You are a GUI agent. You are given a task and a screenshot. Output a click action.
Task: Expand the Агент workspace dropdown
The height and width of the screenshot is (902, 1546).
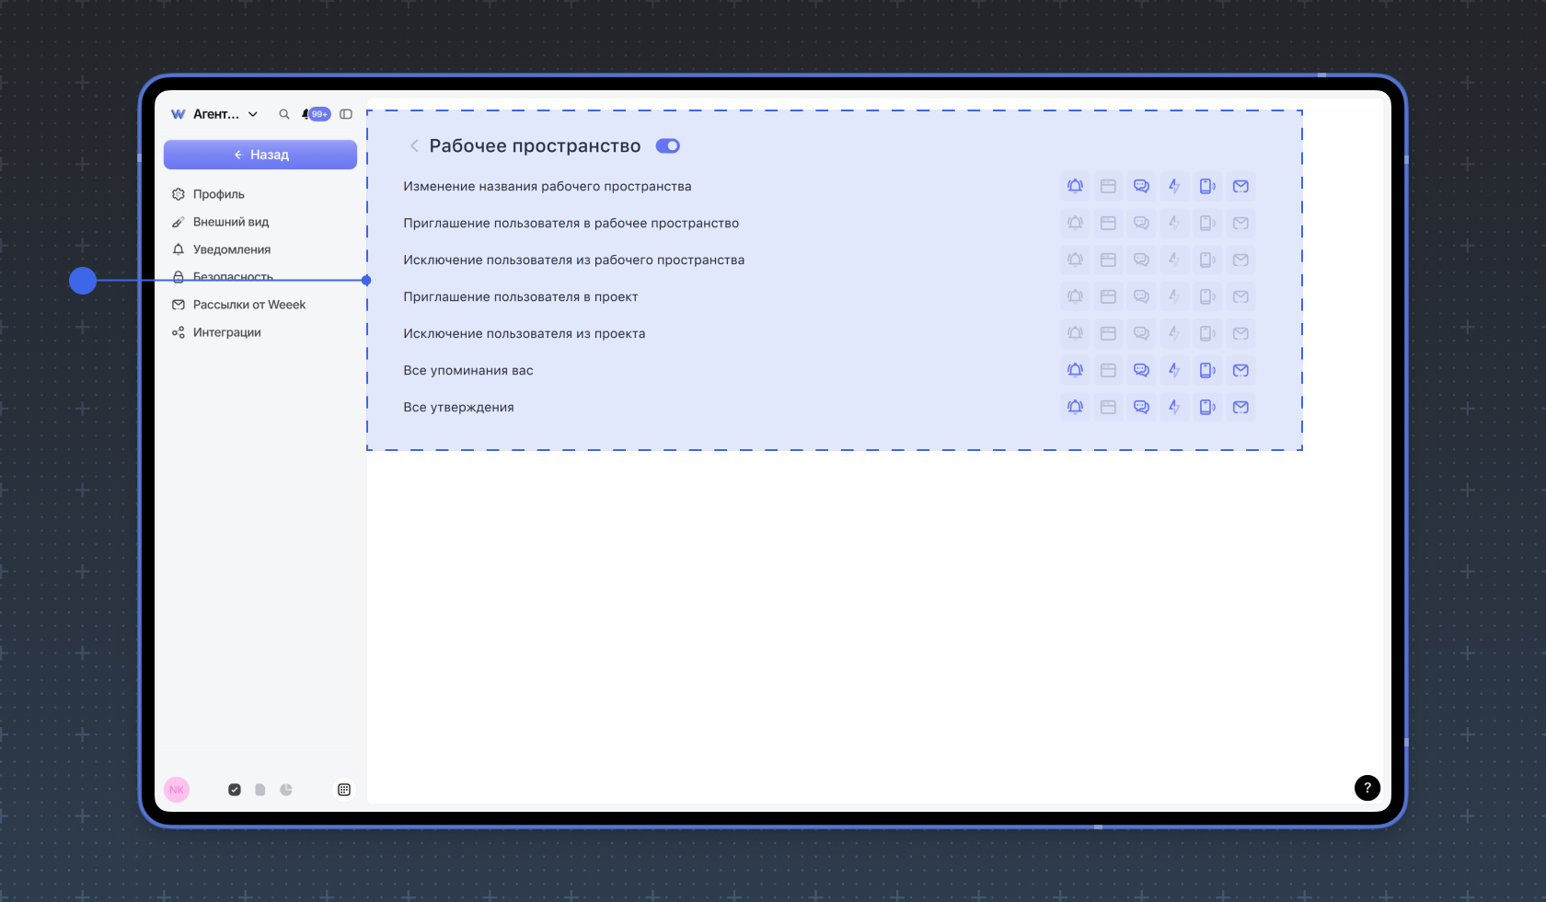point(253,114)
